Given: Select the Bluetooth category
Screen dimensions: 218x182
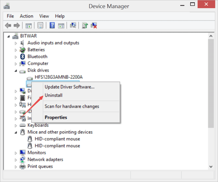Looking at the screenshot, I should tap(37, 57).
